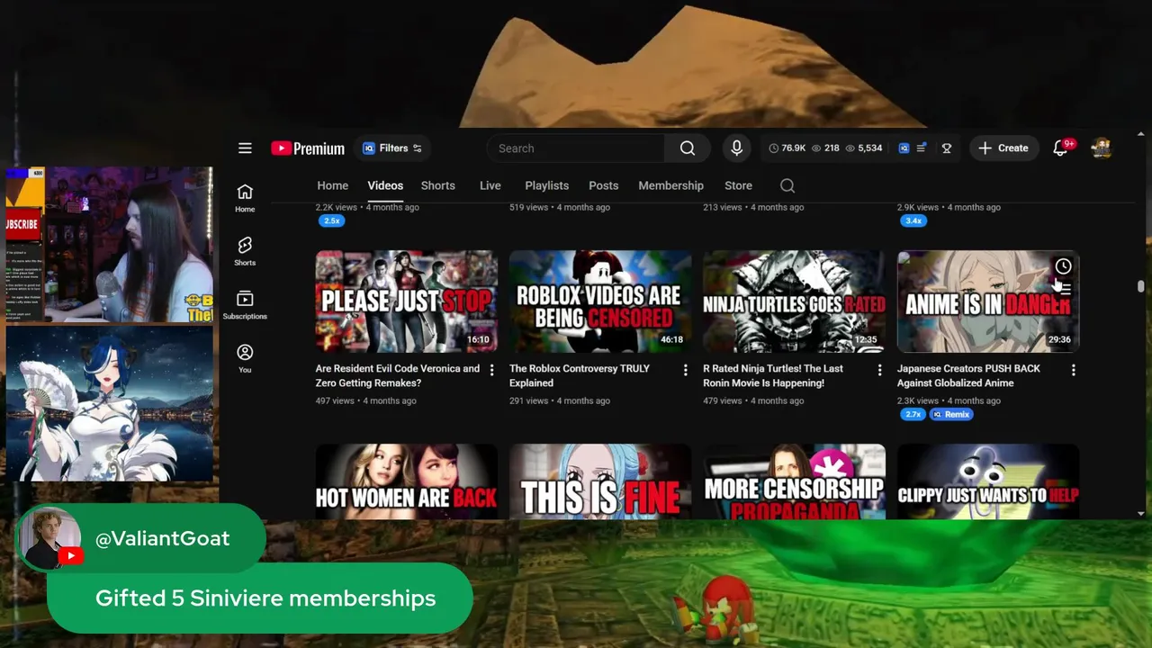
Task: Select the Videos channel tab
Action: [x=385, y=185]
